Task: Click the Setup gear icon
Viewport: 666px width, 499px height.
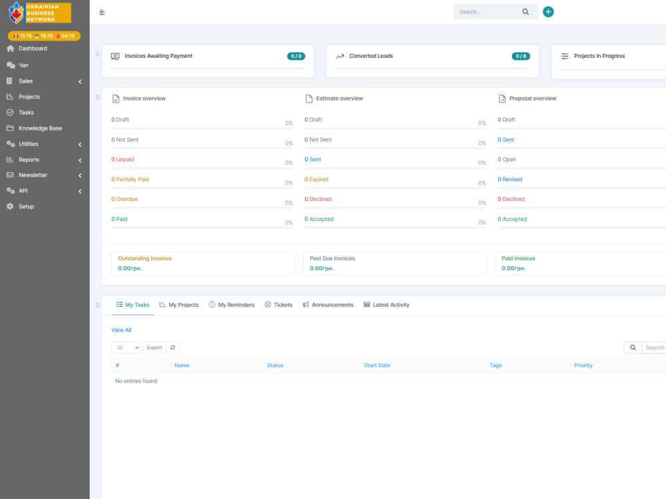Action: 10,206
